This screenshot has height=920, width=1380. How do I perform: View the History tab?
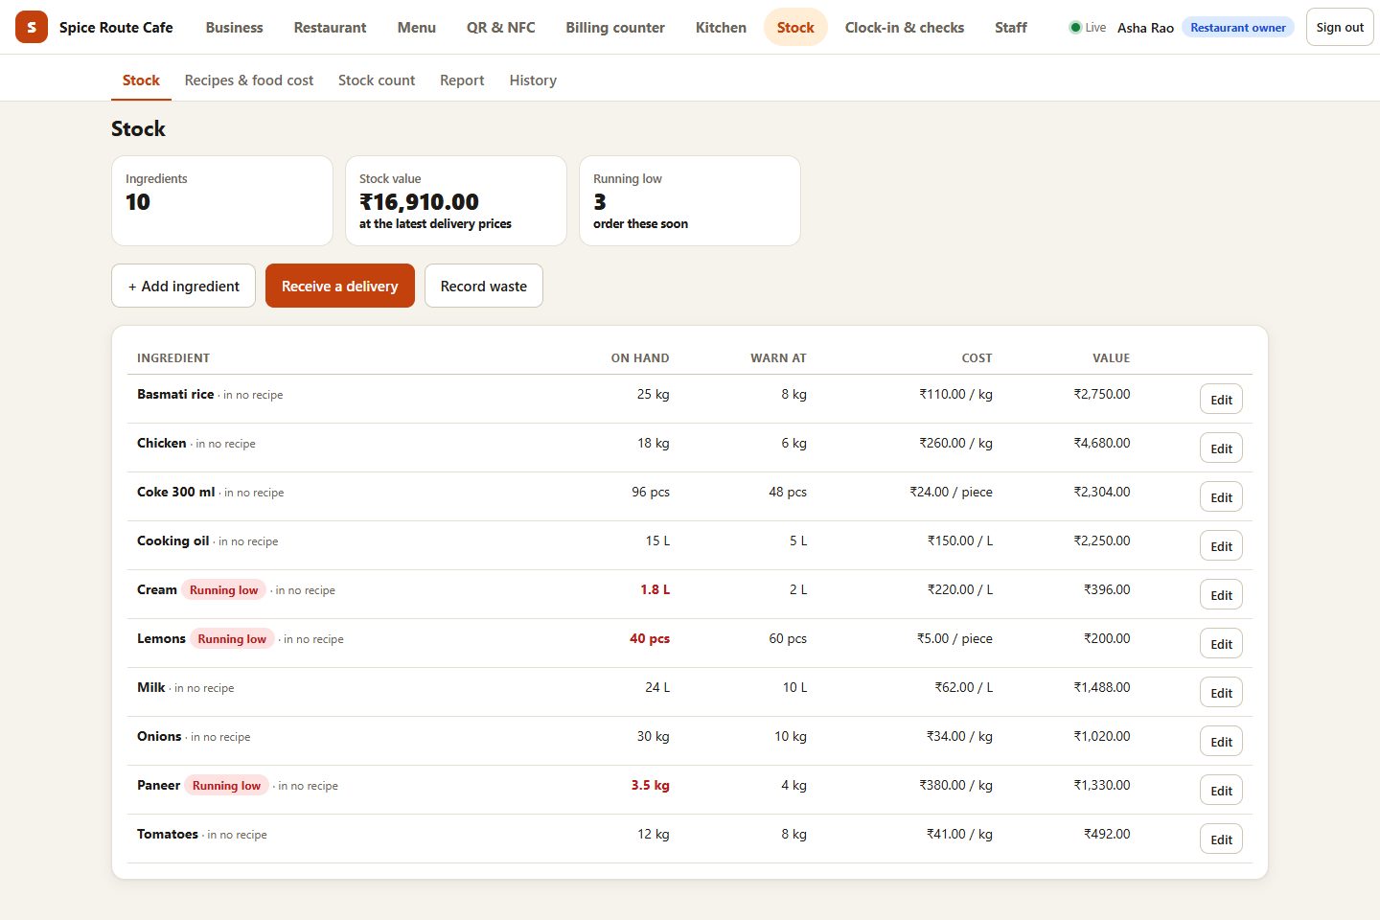533,80
